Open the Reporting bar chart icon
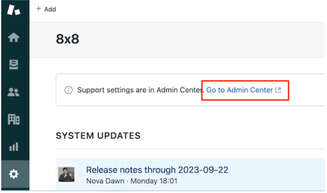This screenshot has width=327, height=193. (14, 147)
